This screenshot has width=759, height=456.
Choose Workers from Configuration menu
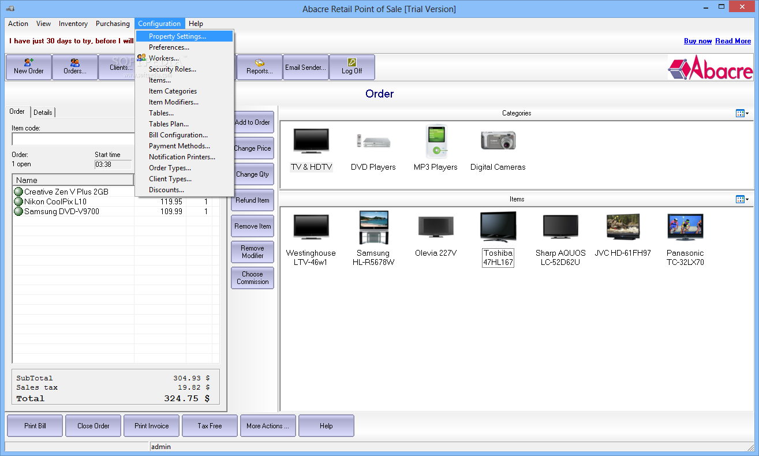point(184,58)
